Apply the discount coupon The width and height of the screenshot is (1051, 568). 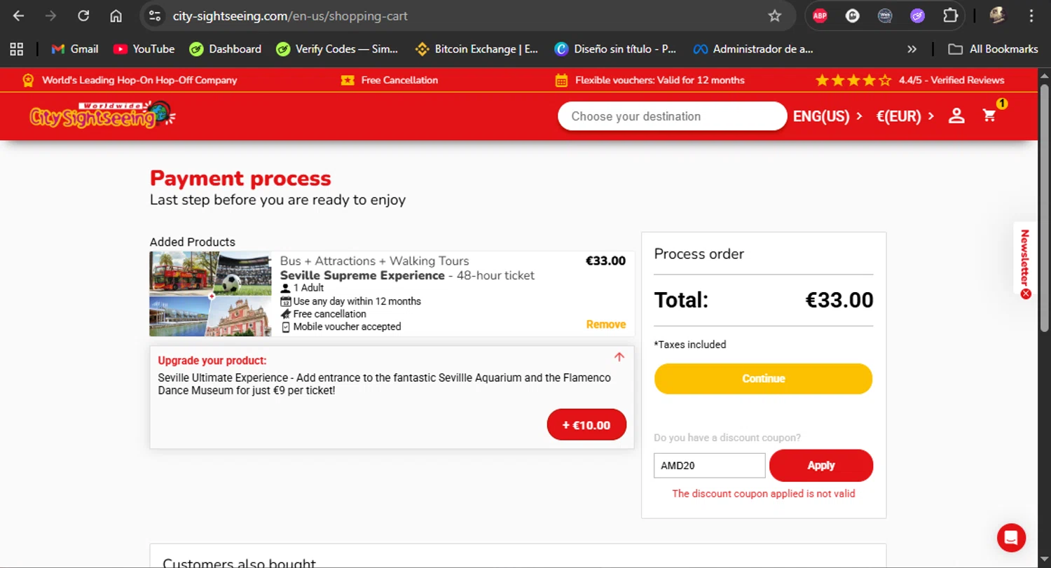pos(821,466)
